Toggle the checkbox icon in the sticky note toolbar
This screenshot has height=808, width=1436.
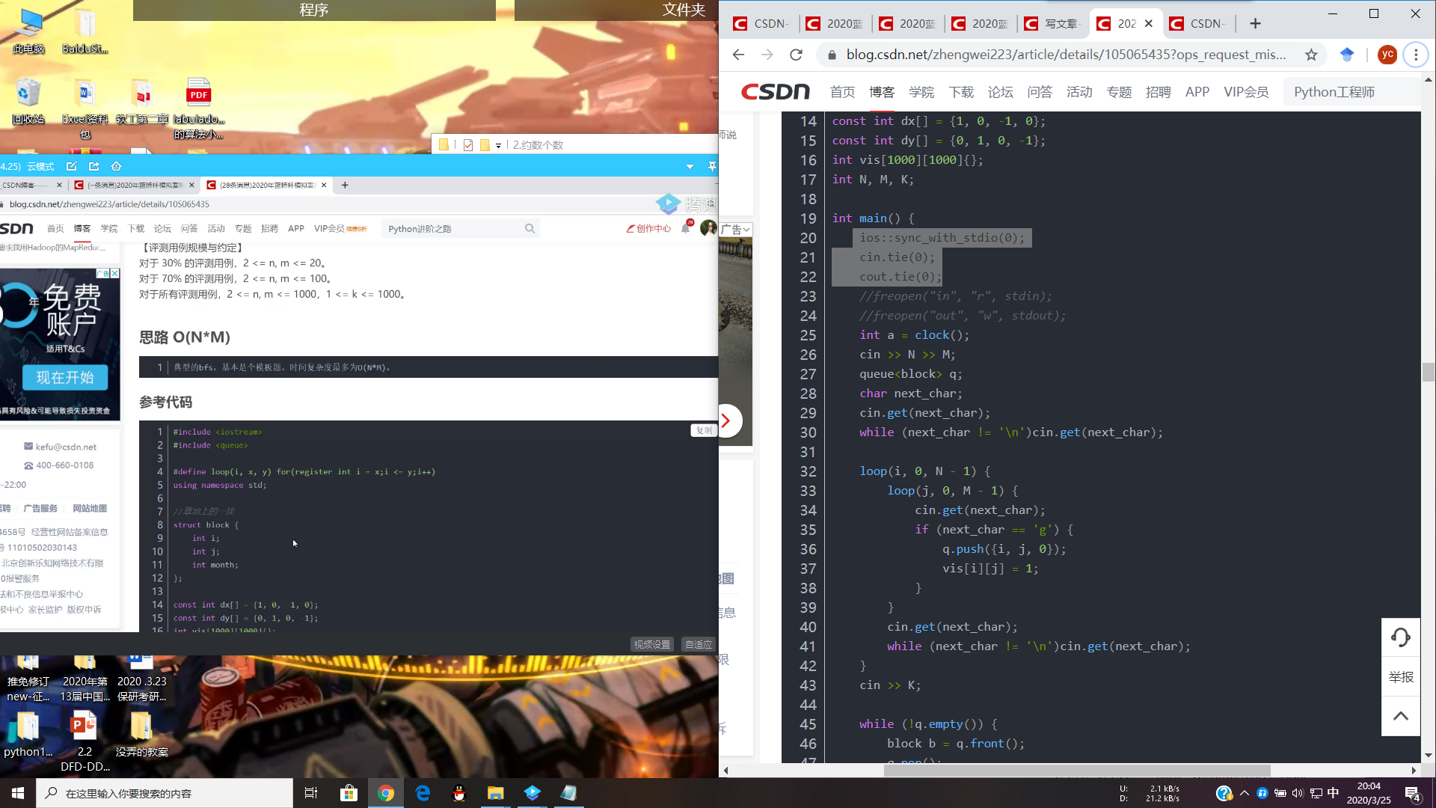tap(468, 145)
